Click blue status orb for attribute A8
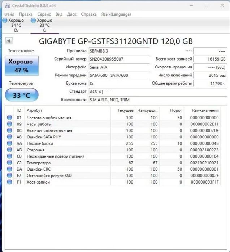The image size is (230, 252). coord(9,137)
